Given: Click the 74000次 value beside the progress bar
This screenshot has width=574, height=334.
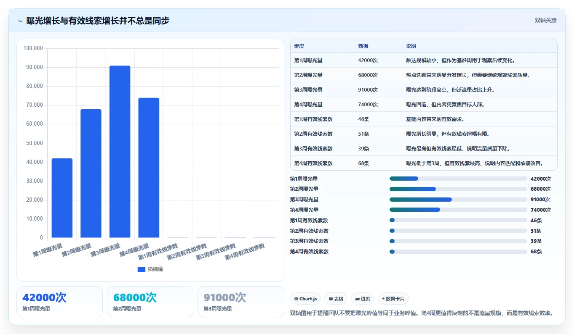Looking at the screenshot, I should [540, 210].
